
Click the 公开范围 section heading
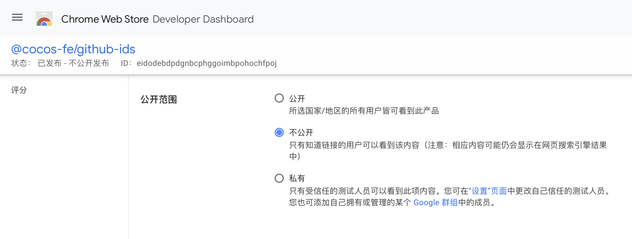coord(159,100)
